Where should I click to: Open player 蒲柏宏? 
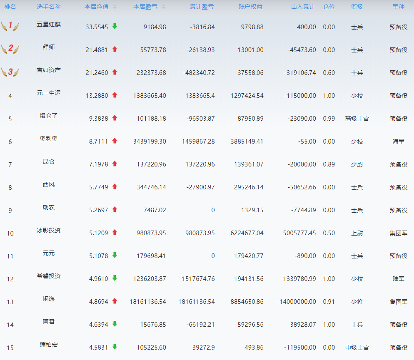pyautogui.click(x=49, y=345)
